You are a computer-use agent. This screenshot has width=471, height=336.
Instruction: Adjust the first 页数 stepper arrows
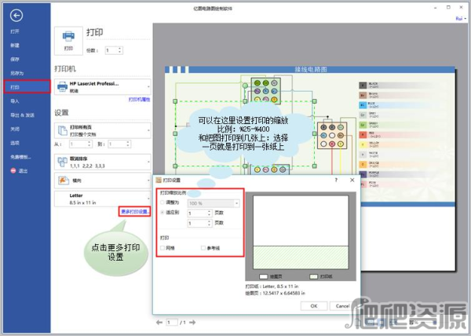click(x=210, y=214)
